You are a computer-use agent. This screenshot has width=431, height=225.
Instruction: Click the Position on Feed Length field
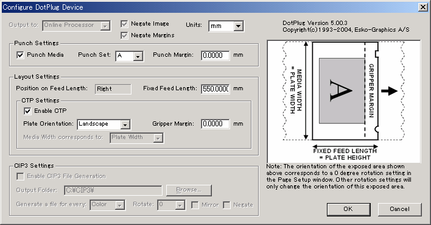113,89
